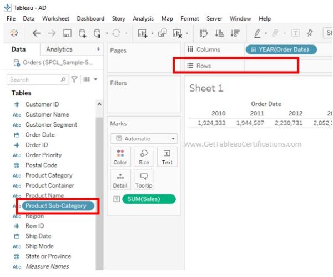
Task: Click the Search fields input box
Action: (x=38, y=80)
